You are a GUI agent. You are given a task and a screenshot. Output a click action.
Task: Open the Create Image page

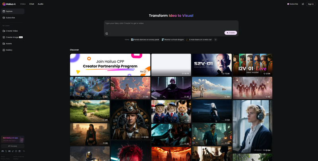point(13,37)
